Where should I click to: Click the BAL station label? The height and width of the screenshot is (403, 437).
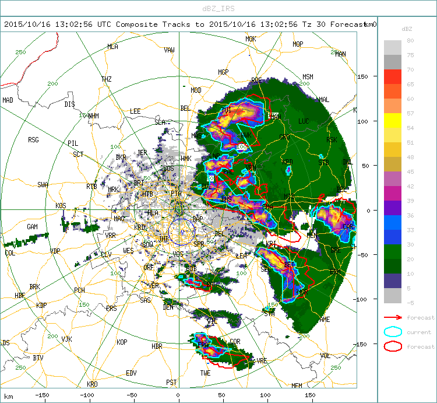[212, 285]
